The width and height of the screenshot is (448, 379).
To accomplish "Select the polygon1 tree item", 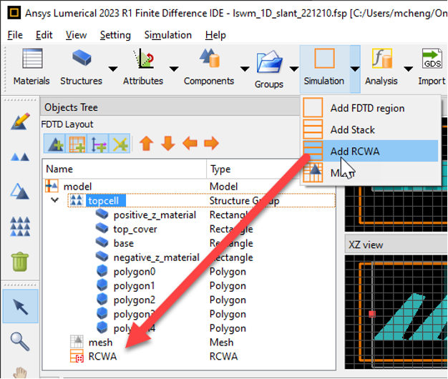I will (134, 285).
